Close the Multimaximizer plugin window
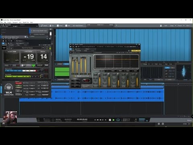 pos(139,44)
